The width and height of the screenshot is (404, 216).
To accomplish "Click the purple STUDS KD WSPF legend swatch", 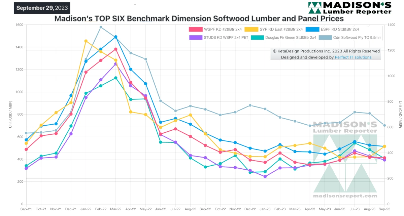I will 196,38.
